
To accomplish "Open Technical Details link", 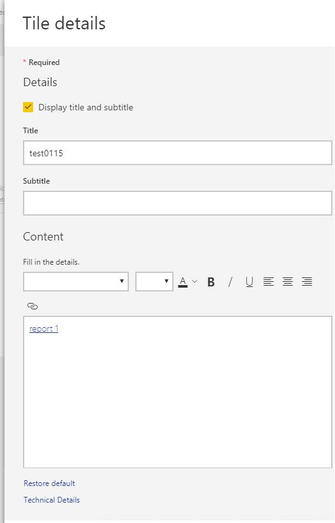I will 52,499.
